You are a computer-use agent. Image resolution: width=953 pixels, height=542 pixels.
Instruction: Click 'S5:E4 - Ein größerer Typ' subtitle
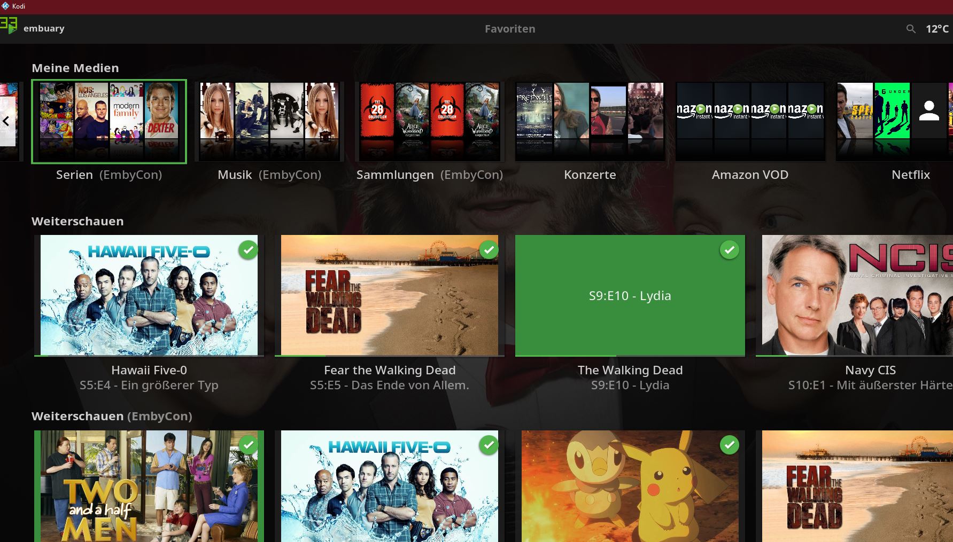click(149, 385)
